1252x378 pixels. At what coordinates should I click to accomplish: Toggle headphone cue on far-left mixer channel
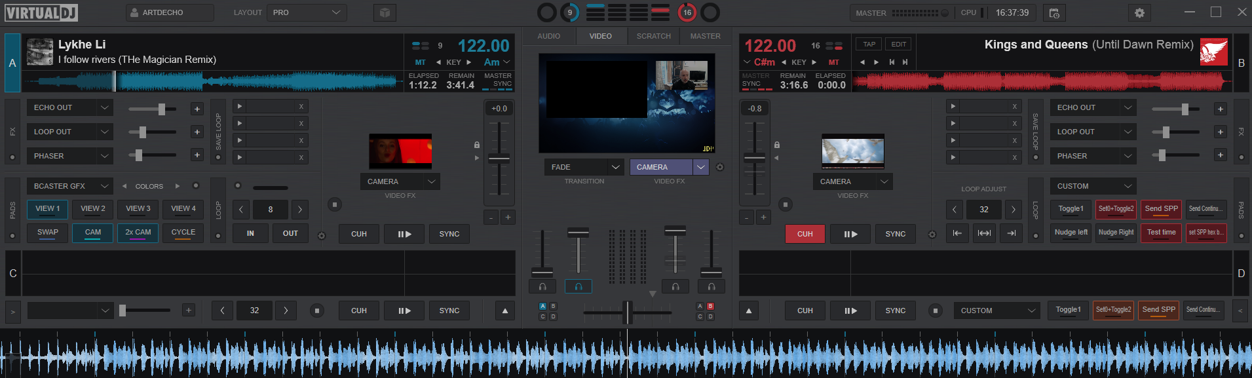[x=542, y=286]
